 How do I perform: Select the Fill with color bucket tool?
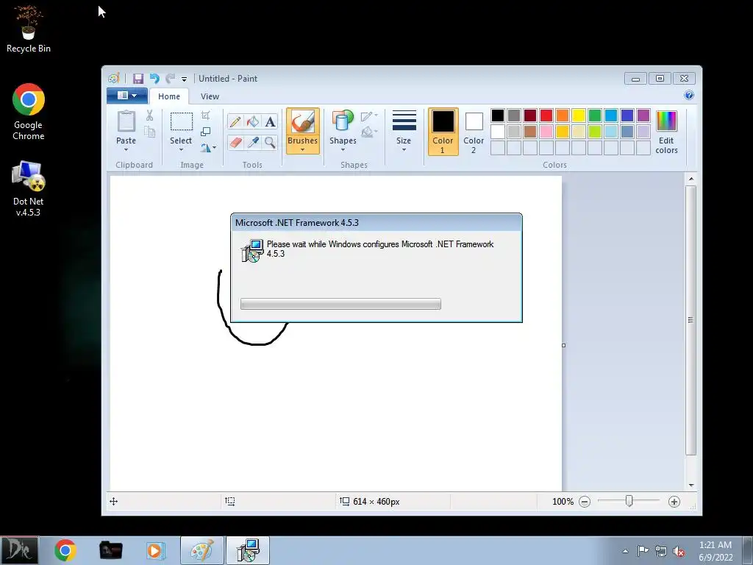click(253, 121)
